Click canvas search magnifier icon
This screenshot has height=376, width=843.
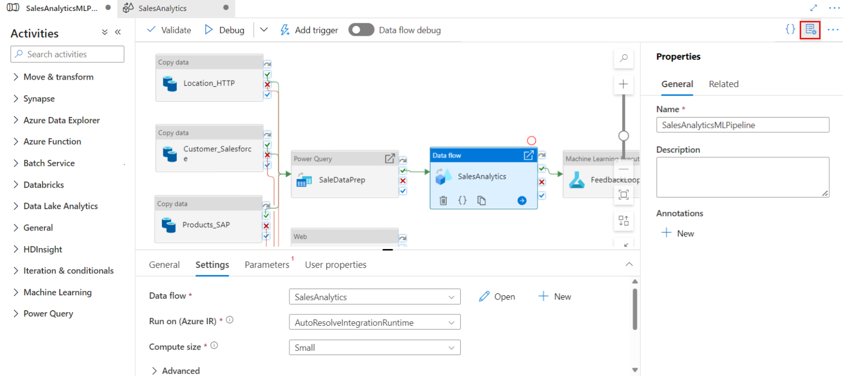pos(623,58)
